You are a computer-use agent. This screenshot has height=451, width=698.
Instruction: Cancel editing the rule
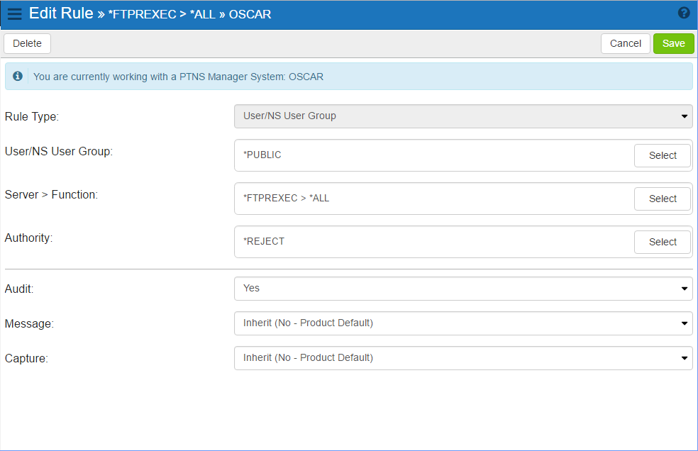[x=626, y=44]
